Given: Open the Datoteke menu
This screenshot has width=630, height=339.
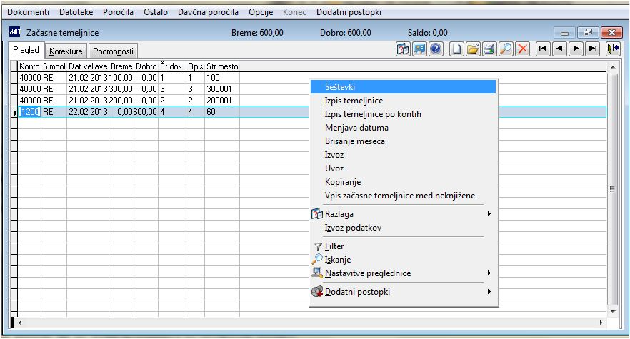Looking at the screenshot, I should coord(76,12).
